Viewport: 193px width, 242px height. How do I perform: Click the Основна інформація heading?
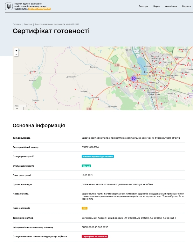click(39, 126)
